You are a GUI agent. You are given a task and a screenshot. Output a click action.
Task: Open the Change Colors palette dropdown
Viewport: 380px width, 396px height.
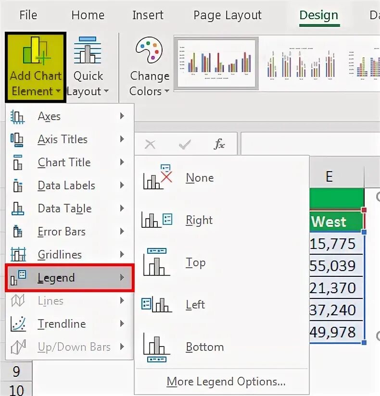pyautogui.click(x=149, y=67)
